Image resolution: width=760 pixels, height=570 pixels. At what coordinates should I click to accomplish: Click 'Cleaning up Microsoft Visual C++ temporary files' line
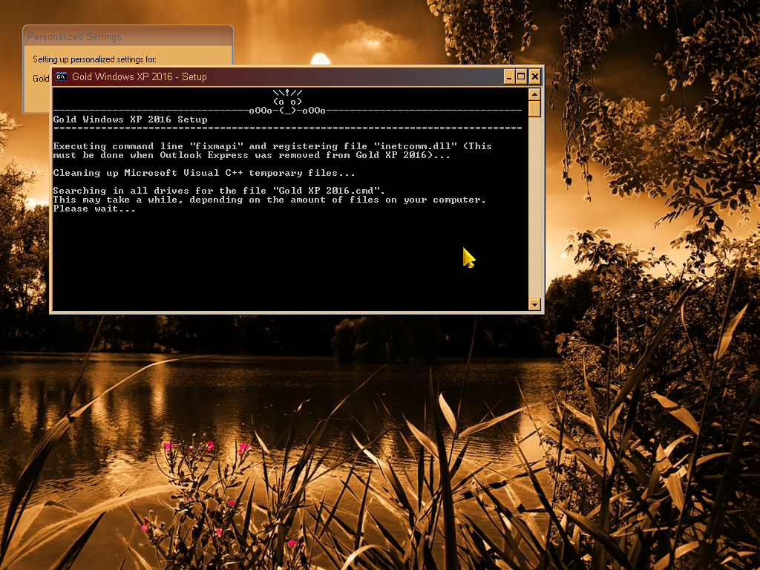tap(204, 172)
